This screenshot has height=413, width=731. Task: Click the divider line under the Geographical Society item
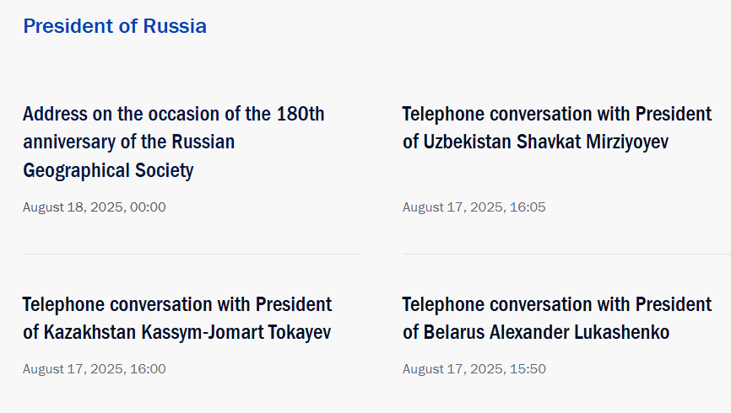tap(192, 254)
